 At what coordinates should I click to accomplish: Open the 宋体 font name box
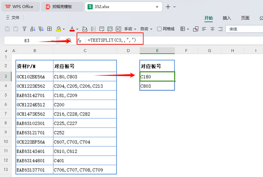coord(244,29)
